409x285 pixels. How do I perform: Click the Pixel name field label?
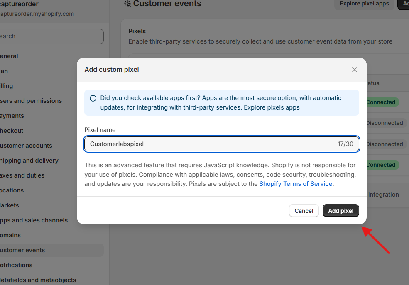[100, 130]
